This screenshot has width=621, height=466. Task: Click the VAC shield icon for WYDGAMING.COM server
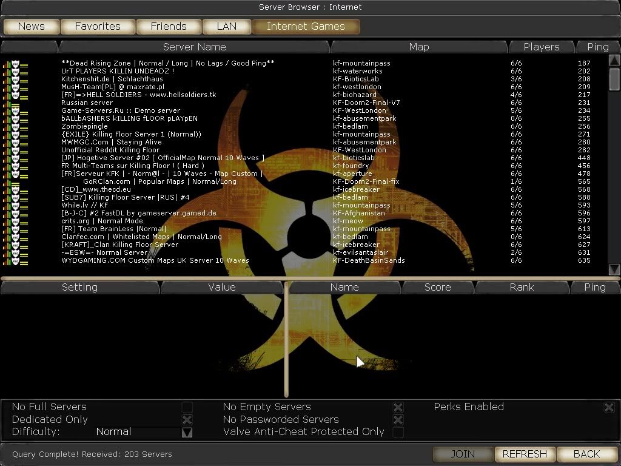[x=16, y=260]
